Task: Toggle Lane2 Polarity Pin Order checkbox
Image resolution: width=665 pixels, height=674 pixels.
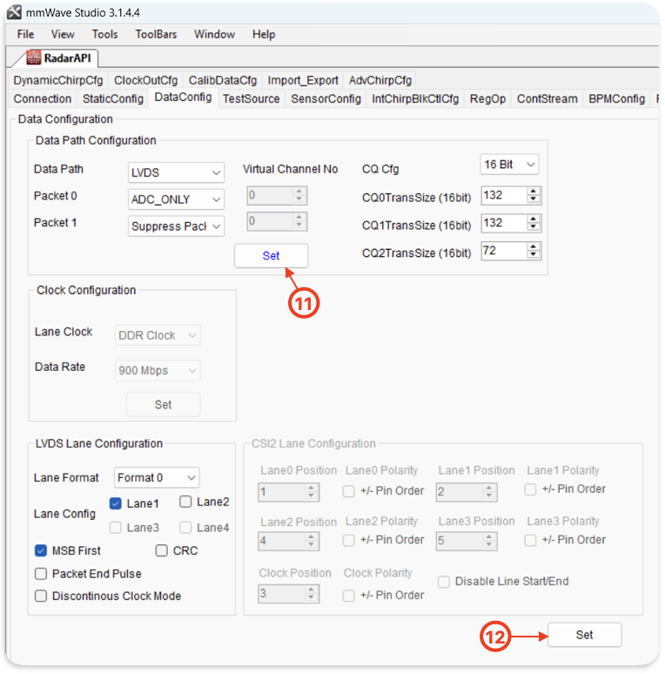Action: [x=349, y=540]
